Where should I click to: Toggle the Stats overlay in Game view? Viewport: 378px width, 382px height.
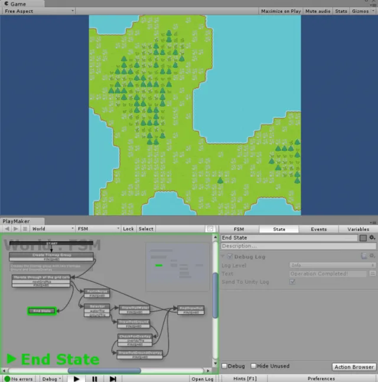(341, 11)
